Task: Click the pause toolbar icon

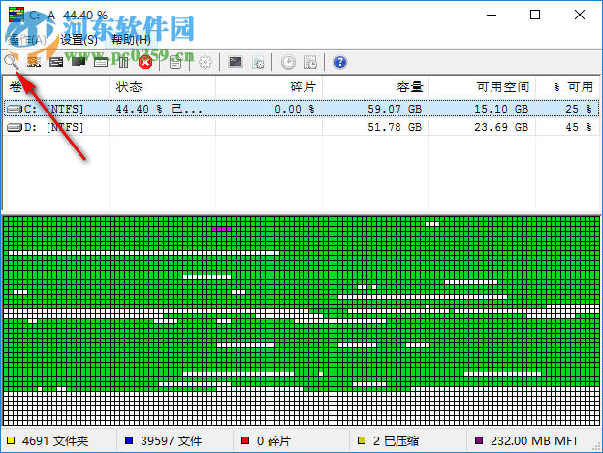Action: (x=123, y=62)
